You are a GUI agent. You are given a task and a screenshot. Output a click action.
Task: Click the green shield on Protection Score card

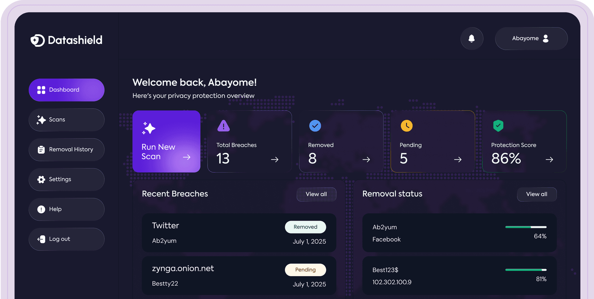click(x=498, y=126)
